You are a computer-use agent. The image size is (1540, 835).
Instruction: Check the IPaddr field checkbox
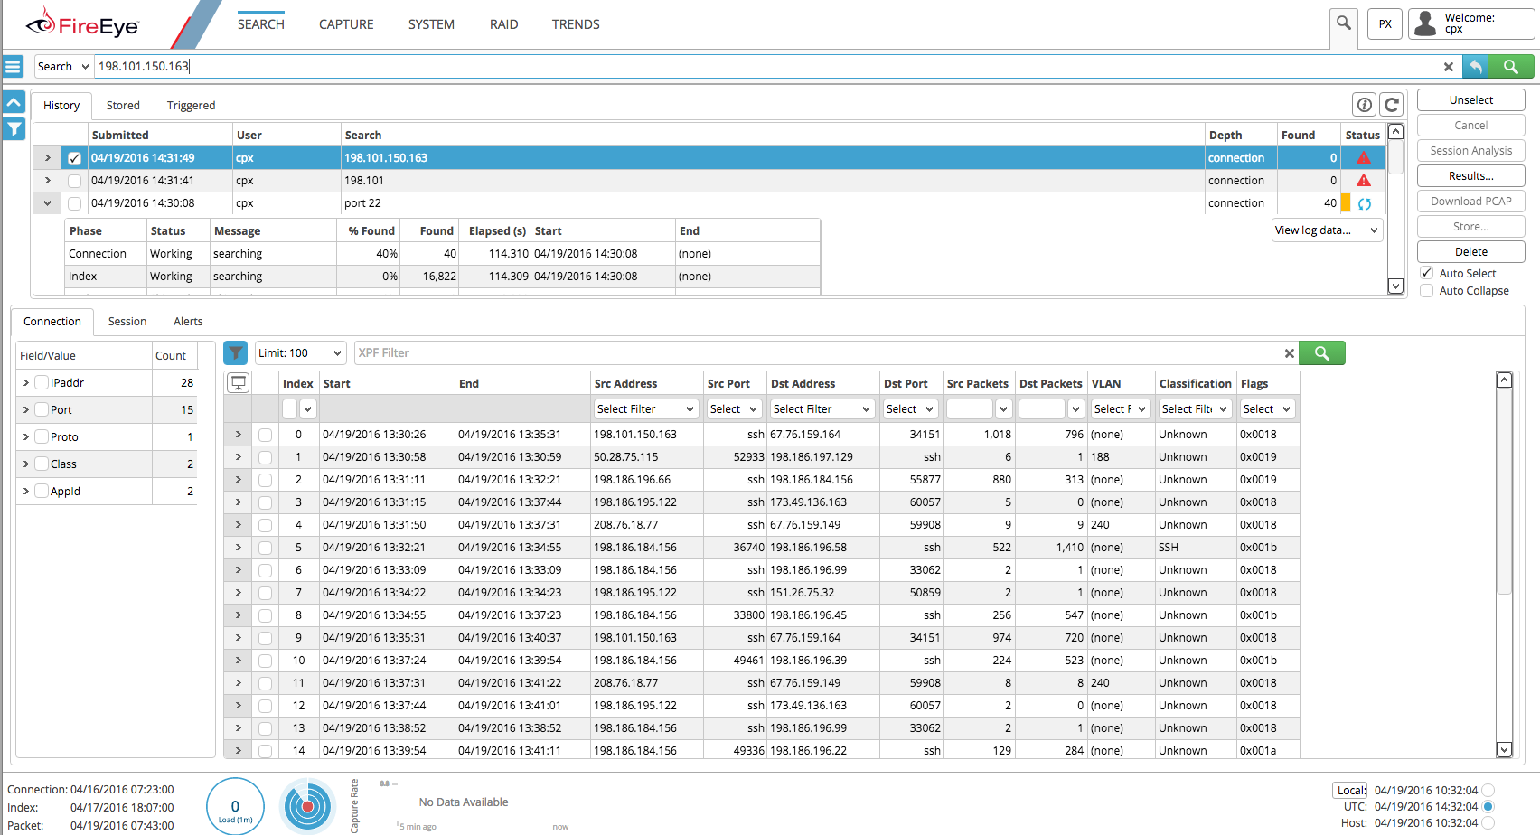[x=42, y=382]
